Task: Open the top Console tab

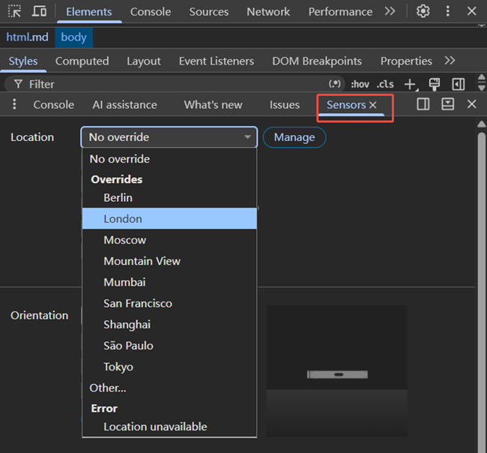Action: point(151,12)
